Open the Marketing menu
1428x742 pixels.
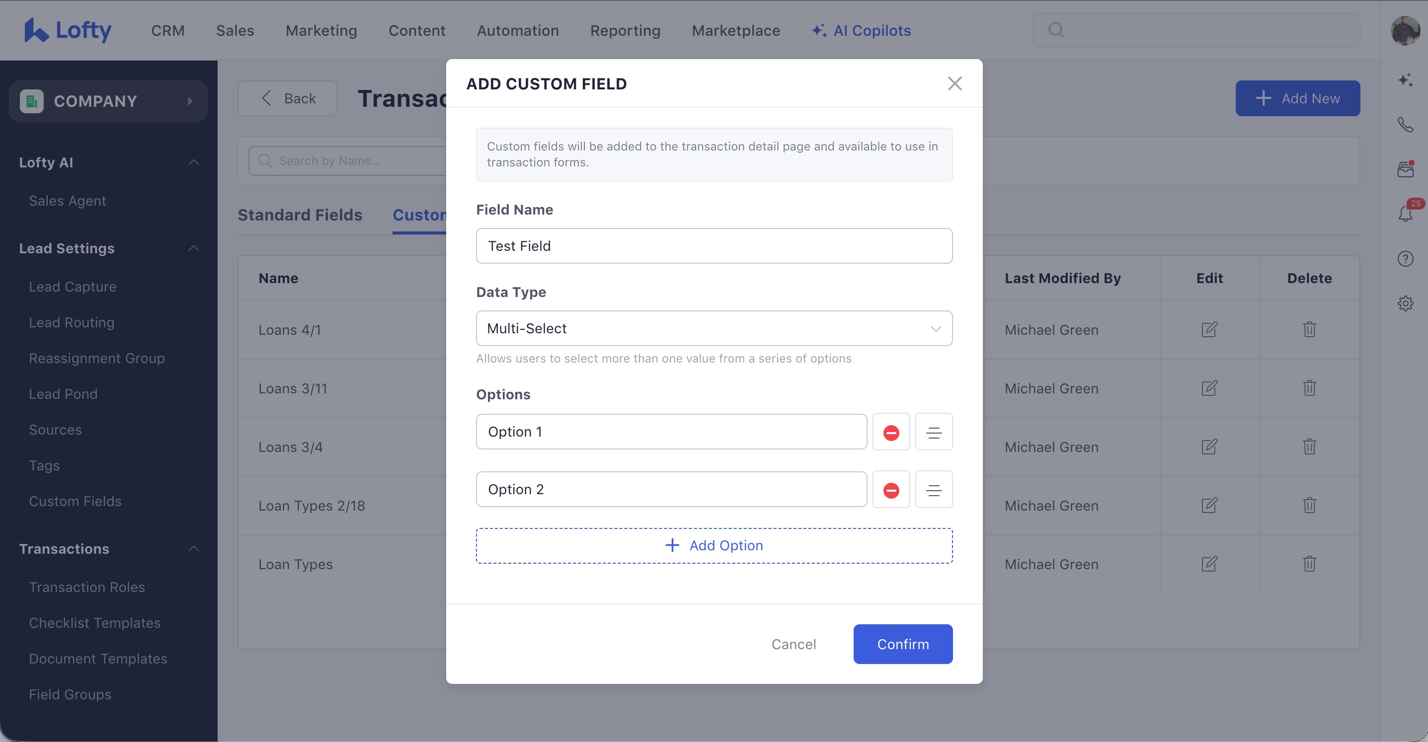pos(321,30)
